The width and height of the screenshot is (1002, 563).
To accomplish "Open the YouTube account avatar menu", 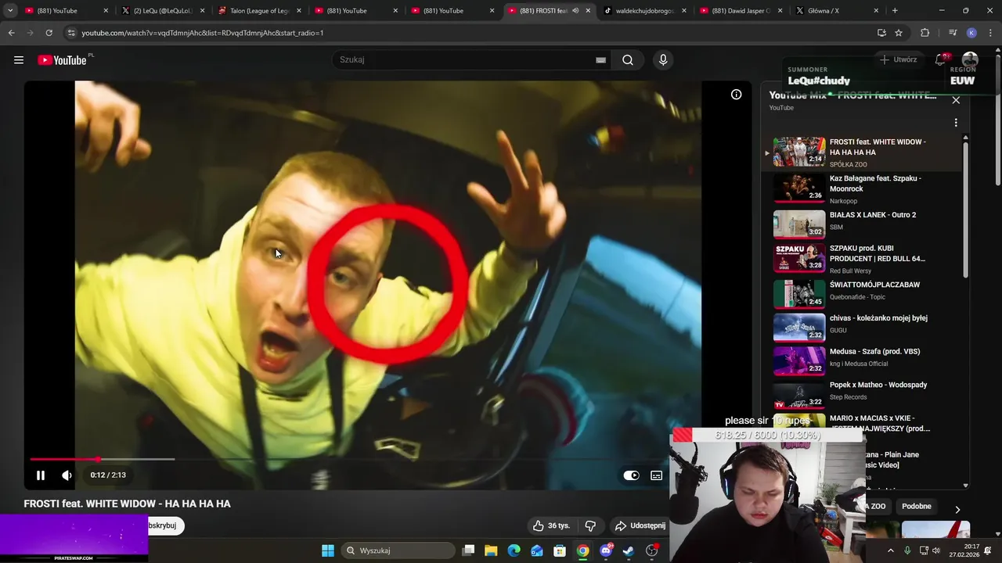I will [x=970, y=60].
